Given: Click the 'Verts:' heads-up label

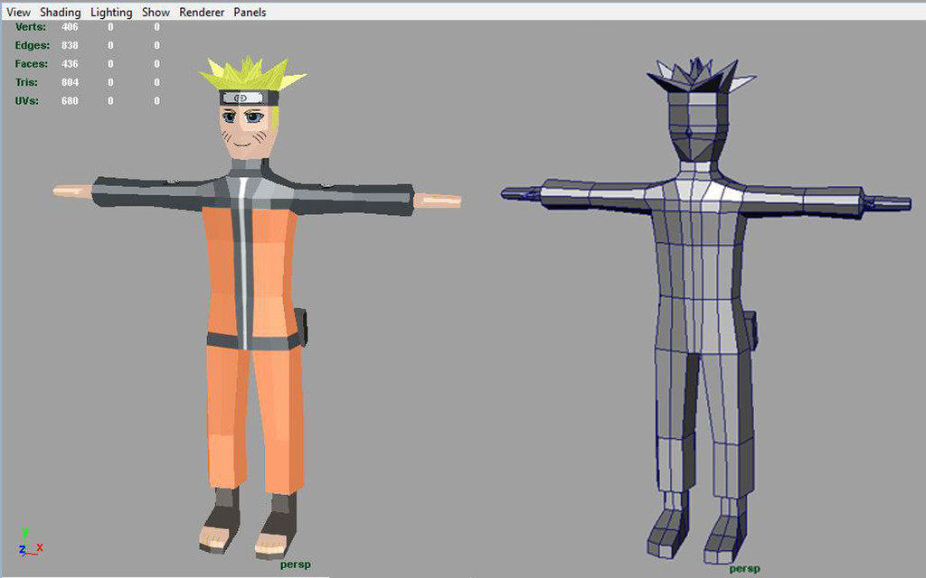Looking at the screenshot, I should pos(31,27).
